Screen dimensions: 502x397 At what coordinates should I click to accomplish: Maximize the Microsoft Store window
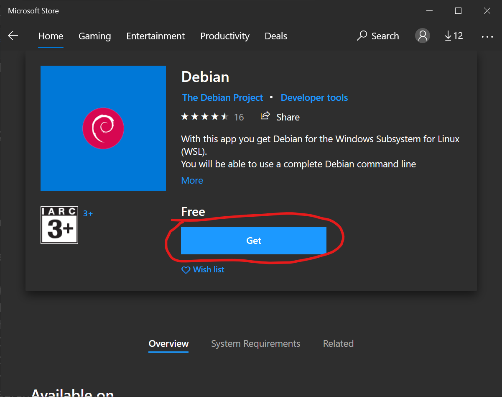(x=459, y=11)
